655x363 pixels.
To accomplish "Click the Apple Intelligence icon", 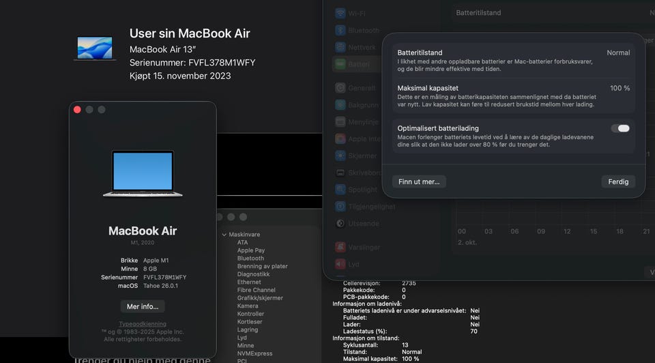I will coord(340,139).
